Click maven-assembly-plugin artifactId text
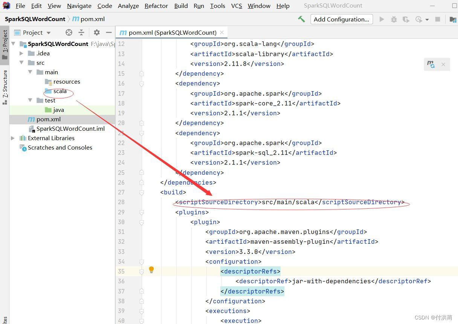This screenshot has height=324, width=458. pyautogui.click(x=290, y=241)
